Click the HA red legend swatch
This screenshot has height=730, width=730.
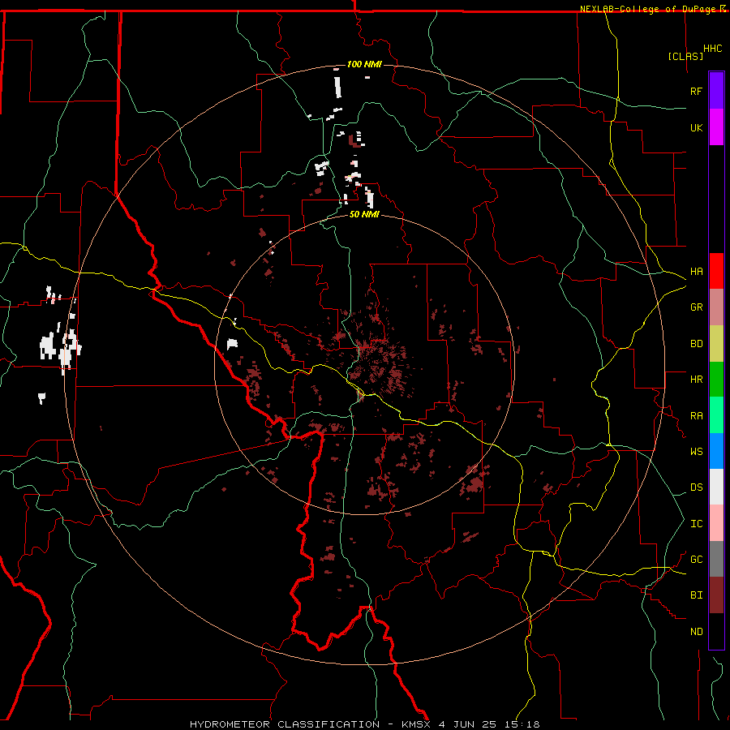tap(716, 271)
